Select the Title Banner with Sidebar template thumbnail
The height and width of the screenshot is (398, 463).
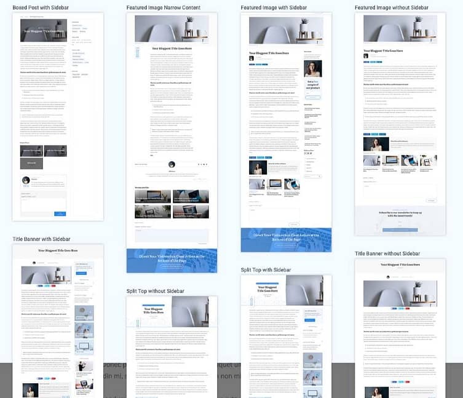click(58, 321)
